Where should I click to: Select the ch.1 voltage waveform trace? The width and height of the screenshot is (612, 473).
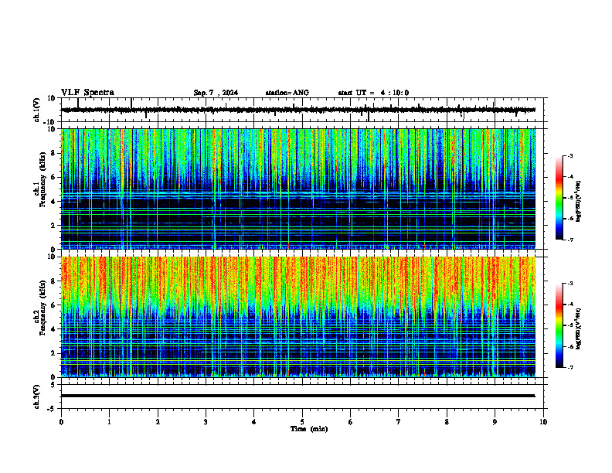pos(298,110)
